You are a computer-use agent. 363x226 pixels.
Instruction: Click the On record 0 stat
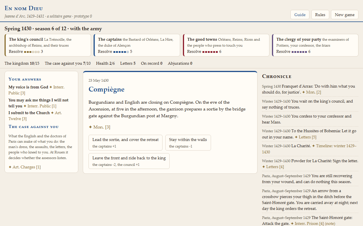click(x=152, y=63)
